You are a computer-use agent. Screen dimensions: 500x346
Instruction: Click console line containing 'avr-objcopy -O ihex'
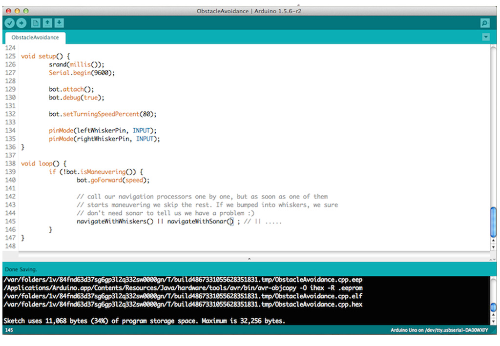click(183, 288)
